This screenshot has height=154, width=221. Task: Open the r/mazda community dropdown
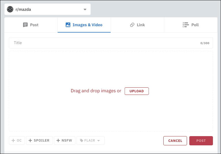tap(48, 9)
